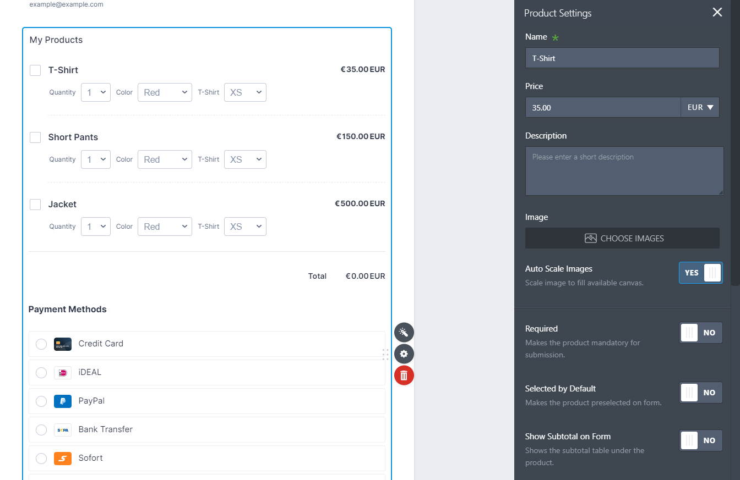The image size is (740, 480).
Task: Open the Jacket size XS dropdown
Action: coord(245,227)
